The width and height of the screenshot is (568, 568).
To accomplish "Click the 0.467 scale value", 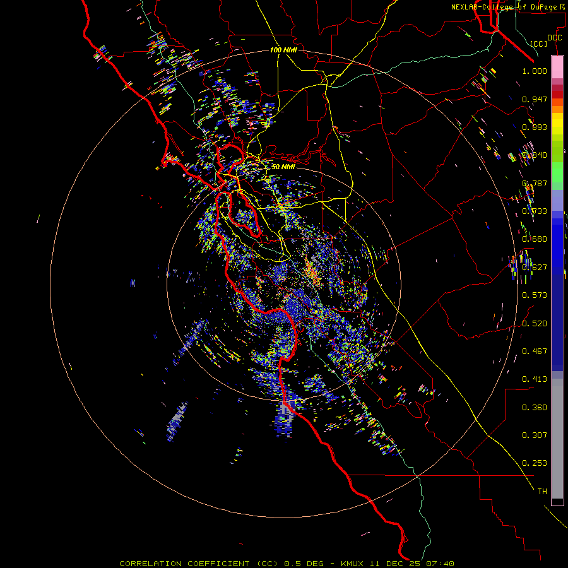I will (535, 352).
